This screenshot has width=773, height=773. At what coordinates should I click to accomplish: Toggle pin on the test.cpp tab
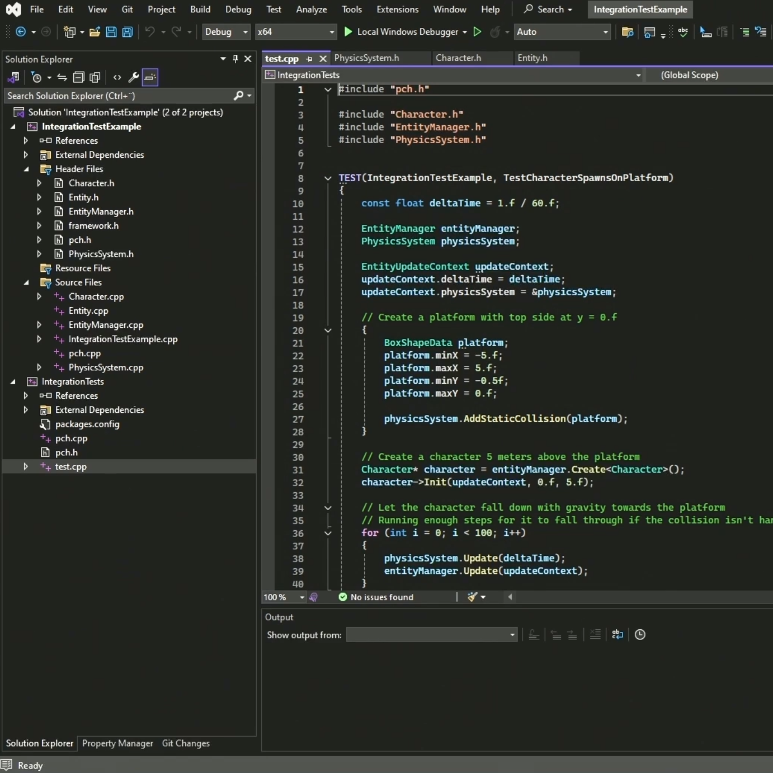click(309, 58)
